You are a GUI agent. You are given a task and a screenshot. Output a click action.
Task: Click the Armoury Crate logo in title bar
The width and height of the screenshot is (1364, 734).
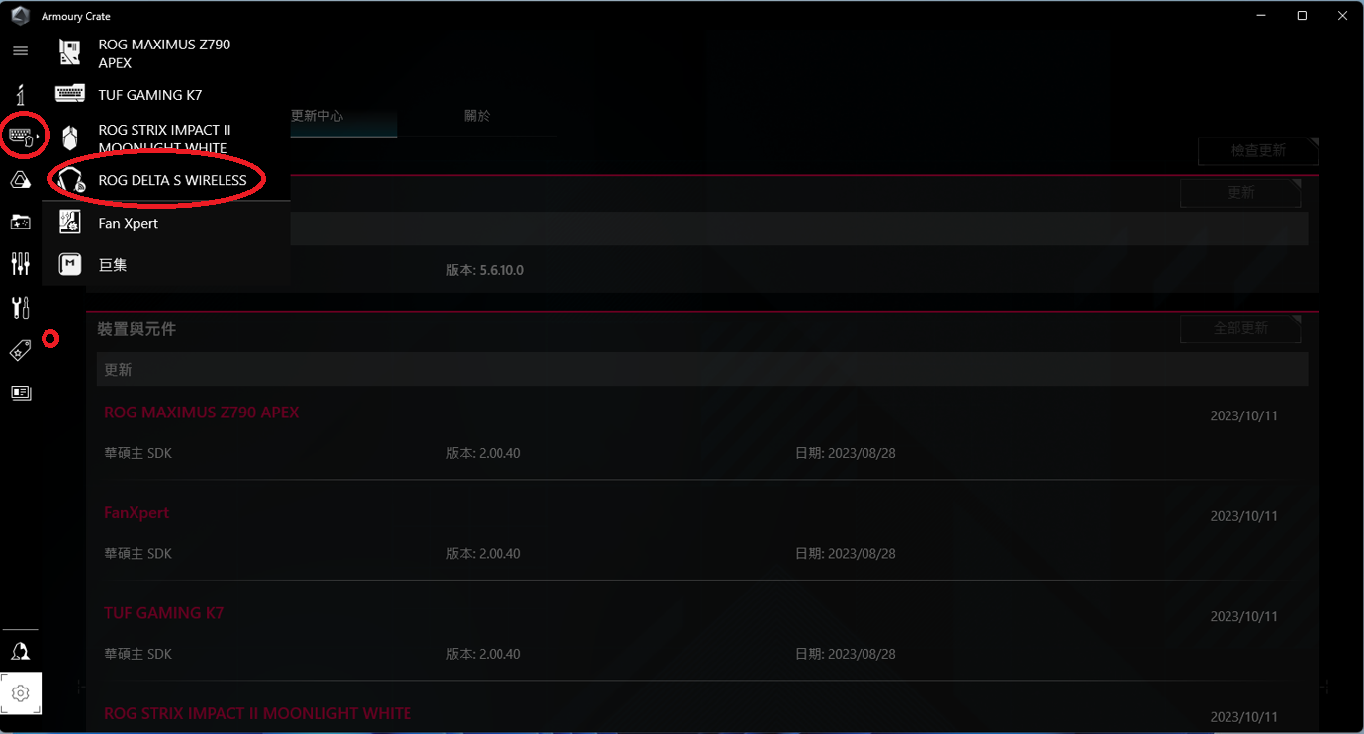20,16
